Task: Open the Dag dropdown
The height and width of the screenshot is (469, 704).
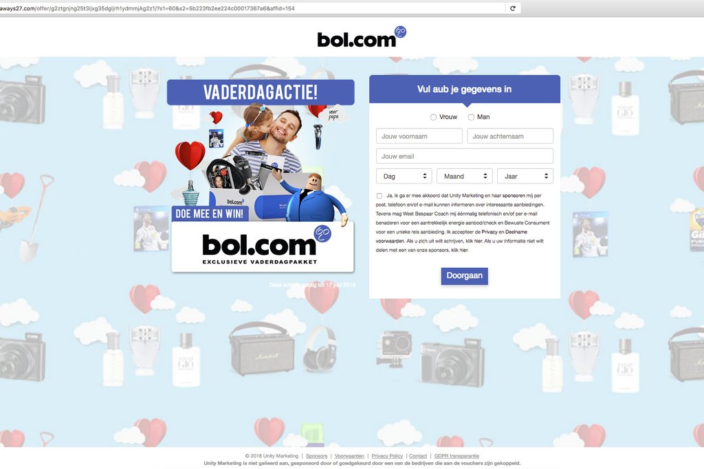Action: coord(404,176)
